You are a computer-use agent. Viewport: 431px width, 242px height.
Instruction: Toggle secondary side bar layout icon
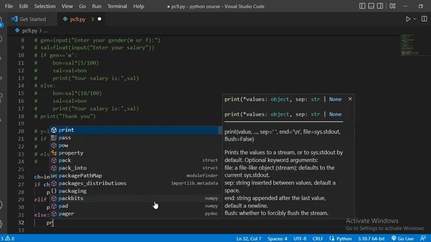380,6
